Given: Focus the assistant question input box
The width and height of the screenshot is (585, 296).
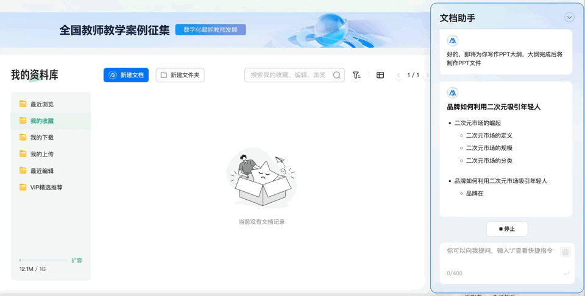Looking at the screenshot, I should (507, 263).
